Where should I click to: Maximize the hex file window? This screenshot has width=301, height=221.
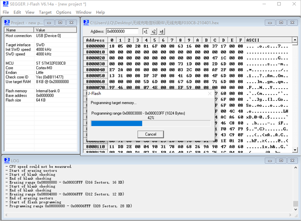(x=281, y=23)
